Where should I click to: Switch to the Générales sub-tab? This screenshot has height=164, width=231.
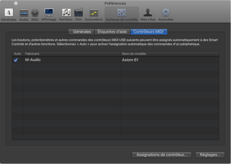click(81, 32)
